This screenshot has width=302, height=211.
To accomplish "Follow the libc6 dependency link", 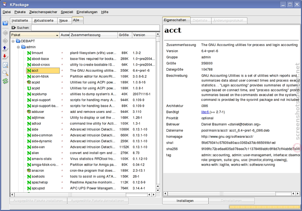I will coord(205,112).
